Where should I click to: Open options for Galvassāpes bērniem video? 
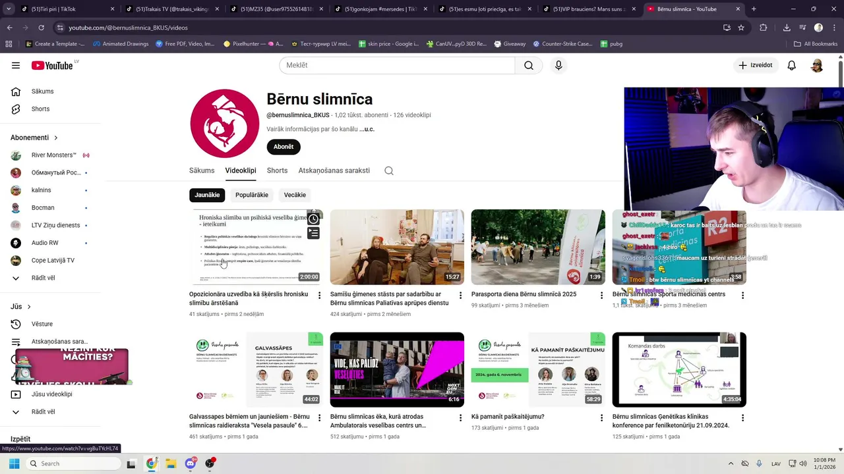[x=320, y=417]
